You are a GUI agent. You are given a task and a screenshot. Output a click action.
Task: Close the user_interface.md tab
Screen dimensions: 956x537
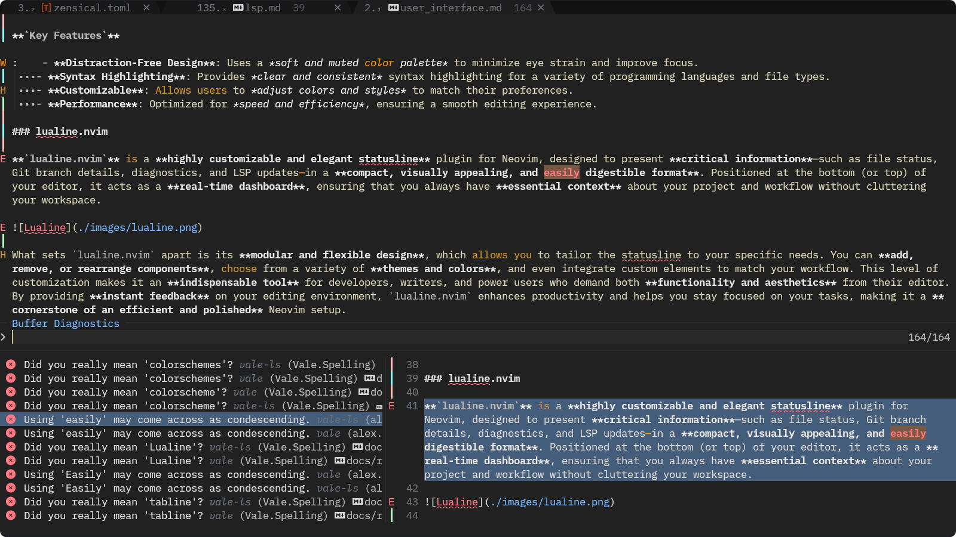click(541, 8)
